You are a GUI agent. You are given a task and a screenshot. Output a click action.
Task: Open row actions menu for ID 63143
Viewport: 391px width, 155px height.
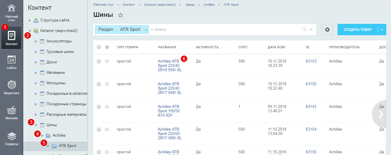tap(107, 107)
